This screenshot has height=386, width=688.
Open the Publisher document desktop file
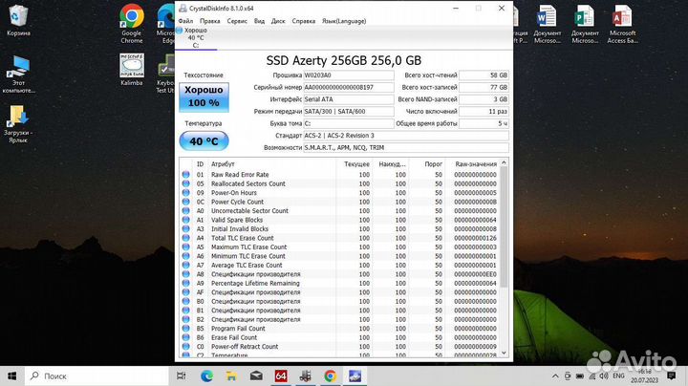pyautogui.click(x=585, y=24)
